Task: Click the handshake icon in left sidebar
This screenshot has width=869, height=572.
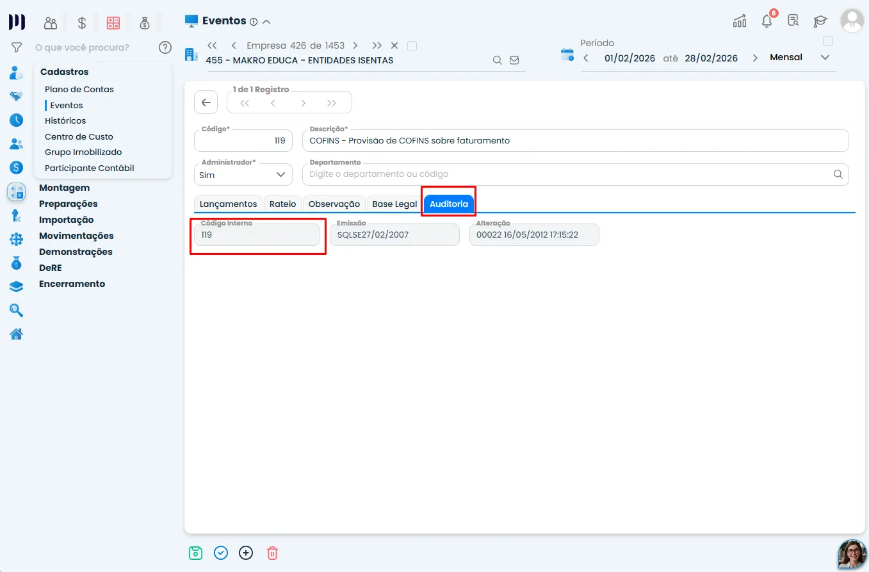Action: tap(17, 96)
